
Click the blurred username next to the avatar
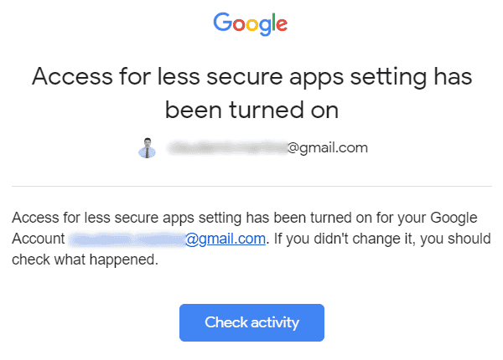tap(226, 148)
